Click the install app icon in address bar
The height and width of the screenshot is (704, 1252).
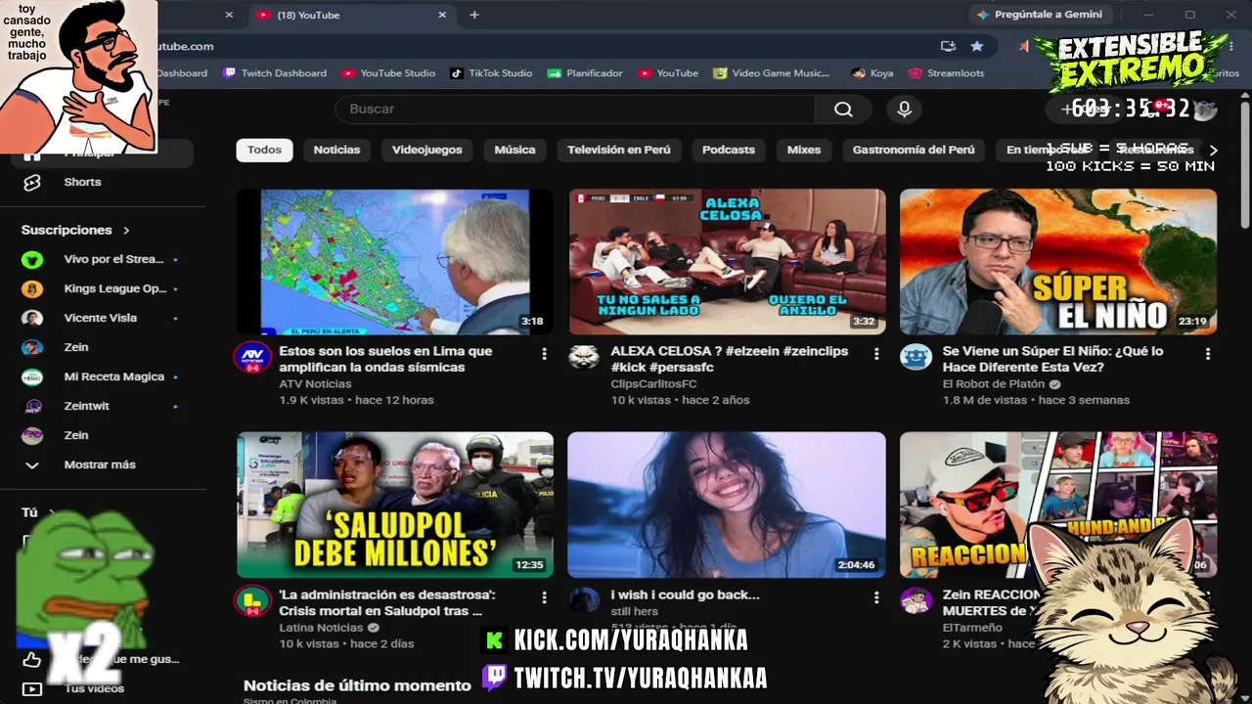pos(948,46)
